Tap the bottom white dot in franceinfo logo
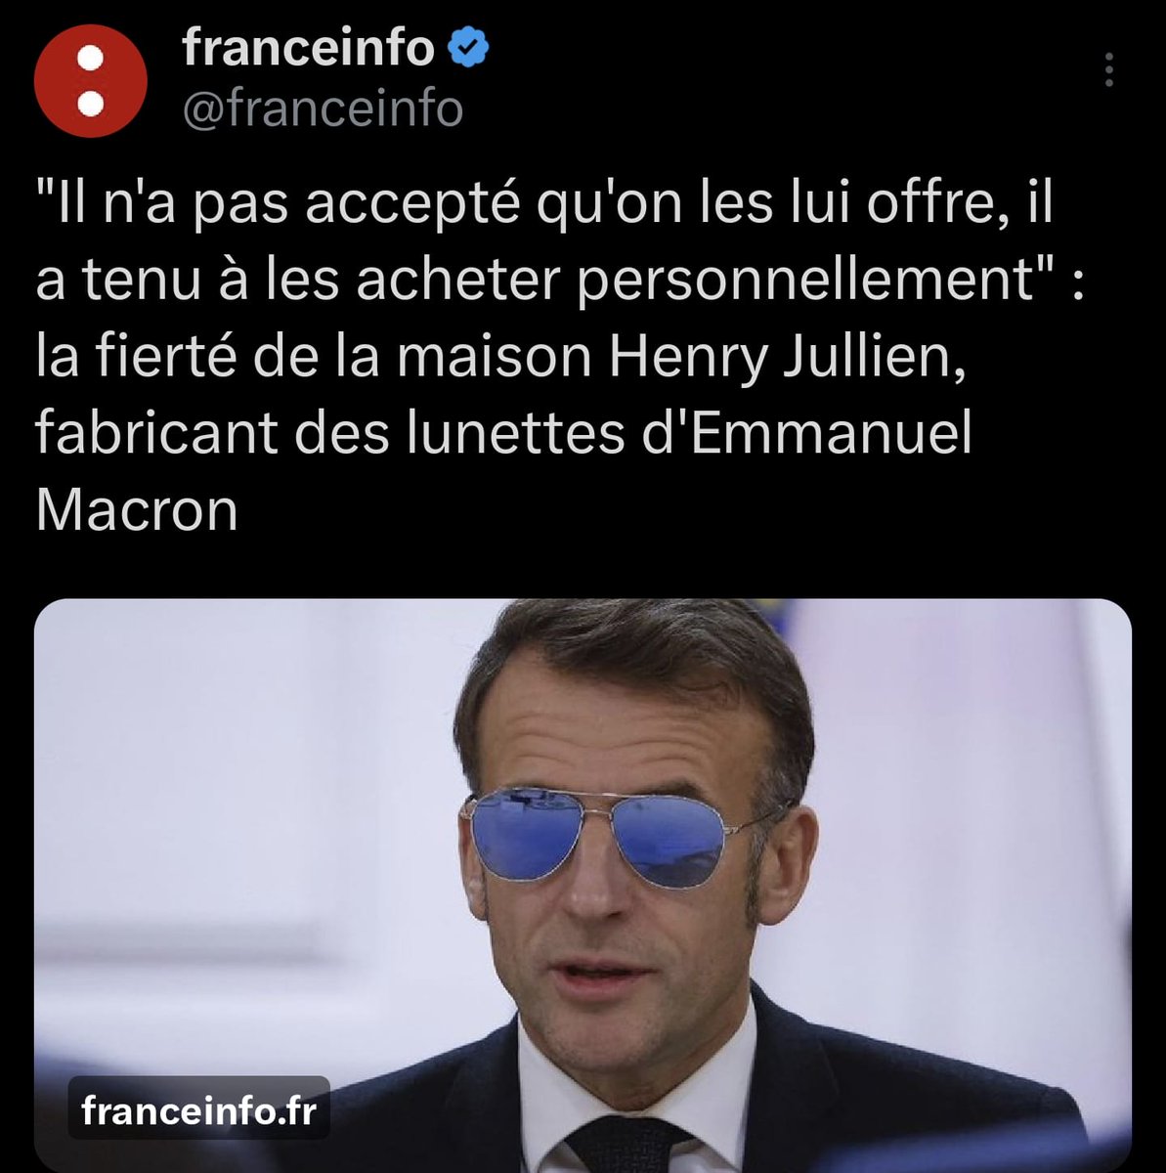 click(91, 103)
